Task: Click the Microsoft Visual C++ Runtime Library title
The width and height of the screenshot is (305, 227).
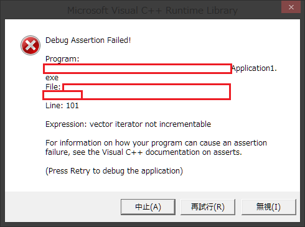Action: [152, 11]
